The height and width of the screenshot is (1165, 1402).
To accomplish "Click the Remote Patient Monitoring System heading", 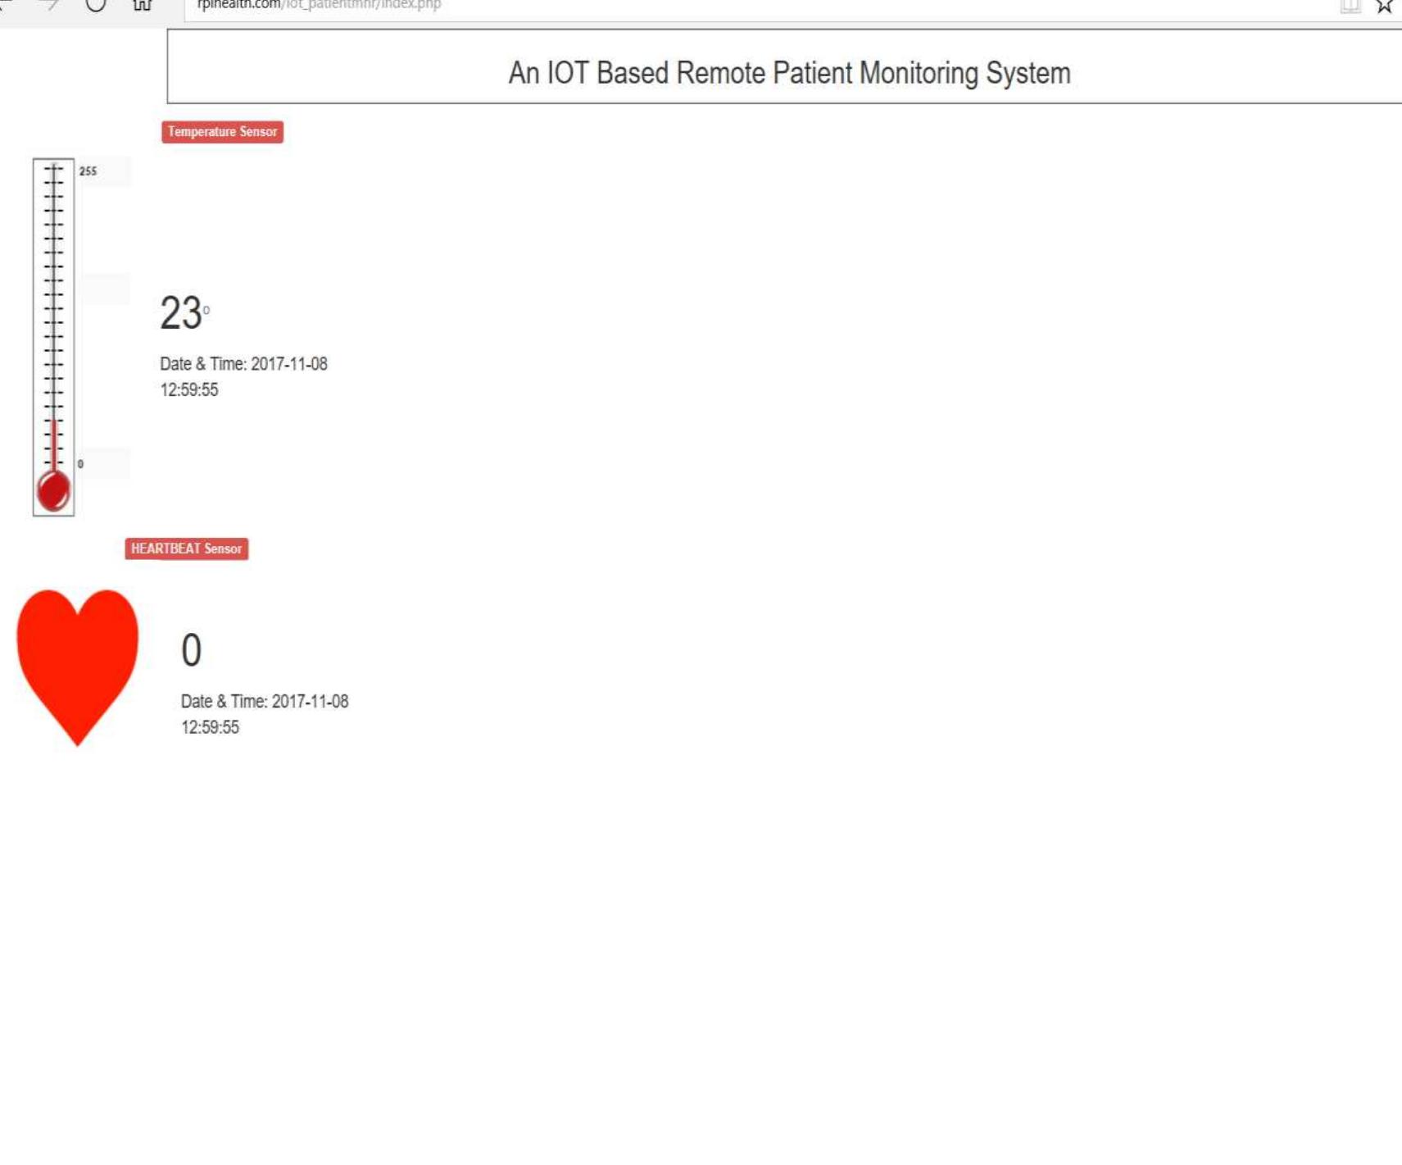I will pos(788,73).
